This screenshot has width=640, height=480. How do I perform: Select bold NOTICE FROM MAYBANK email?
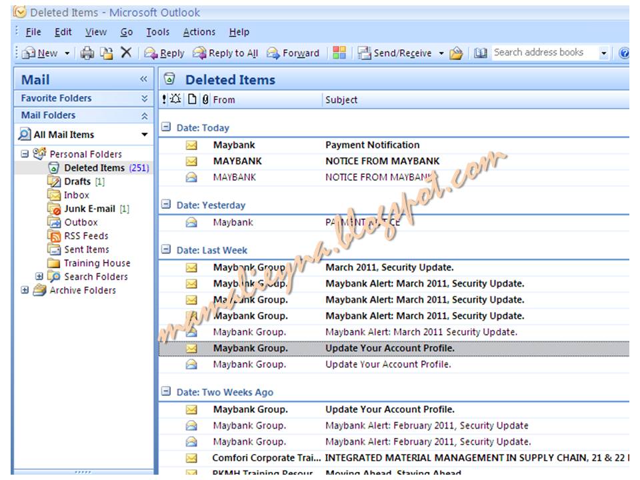394,161
